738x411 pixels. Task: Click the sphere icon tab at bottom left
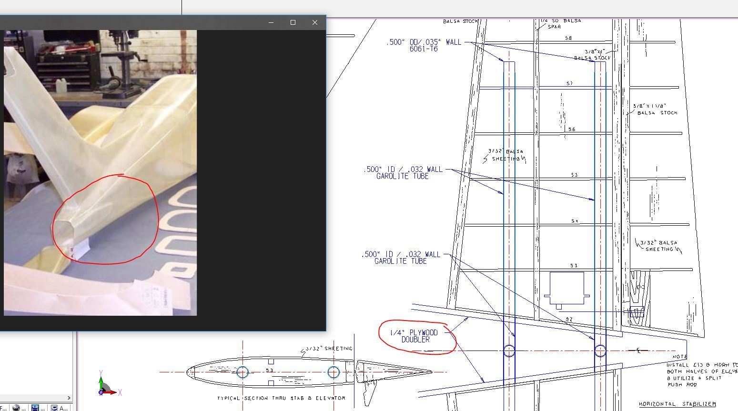[x=17, y=408]
